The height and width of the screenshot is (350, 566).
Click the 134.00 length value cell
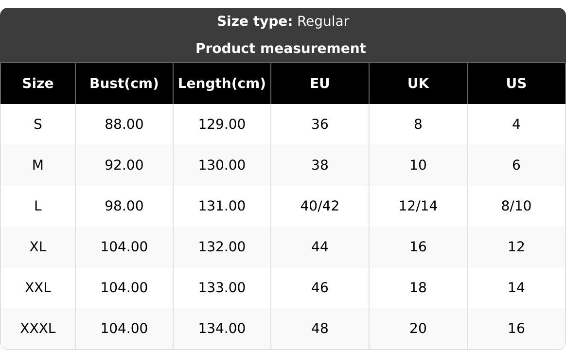pyautogui.click(x=222, y=329)
